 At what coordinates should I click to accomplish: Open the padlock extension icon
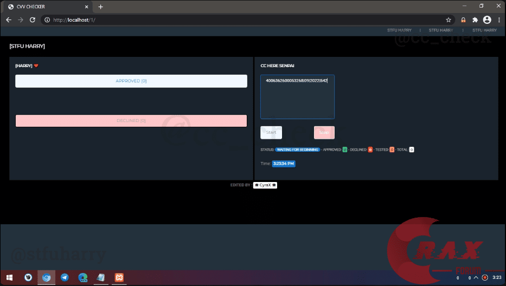tap(463, 20)
